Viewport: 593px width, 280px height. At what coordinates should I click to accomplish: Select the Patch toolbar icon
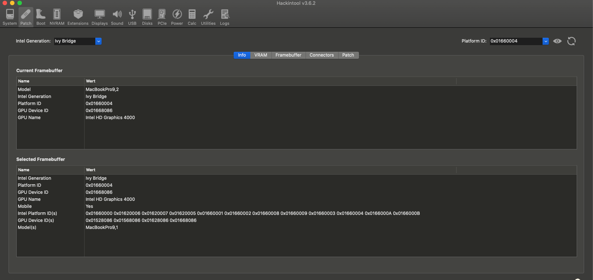pyautogui.click(x=26, y=17)
